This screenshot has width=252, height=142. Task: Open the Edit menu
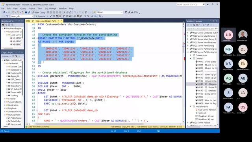click(9, 9)
